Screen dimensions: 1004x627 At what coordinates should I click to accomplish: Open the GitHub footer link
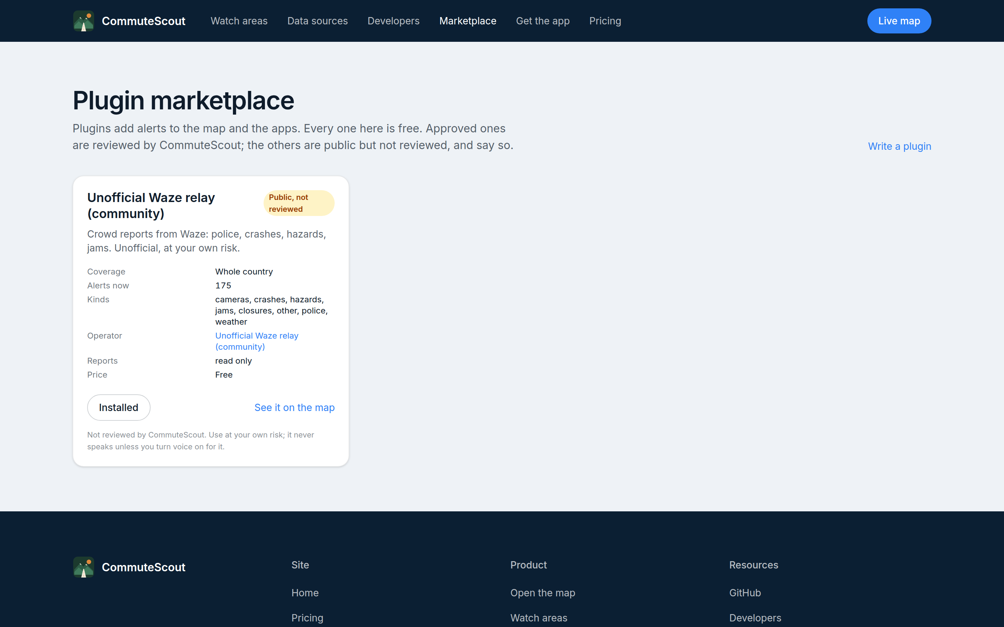(x=745, y=593)
